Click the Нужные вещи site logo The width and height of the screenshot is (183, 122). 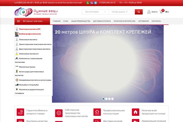coord(36,12)
